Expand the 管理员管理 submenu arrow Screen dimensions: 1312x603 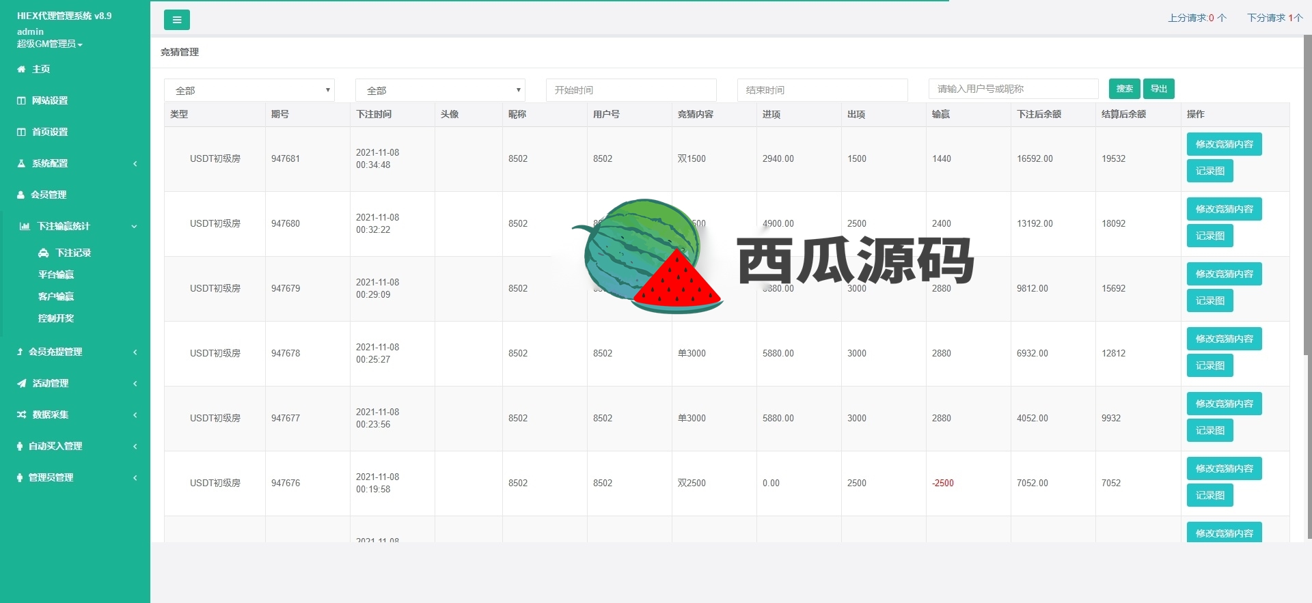135,477
